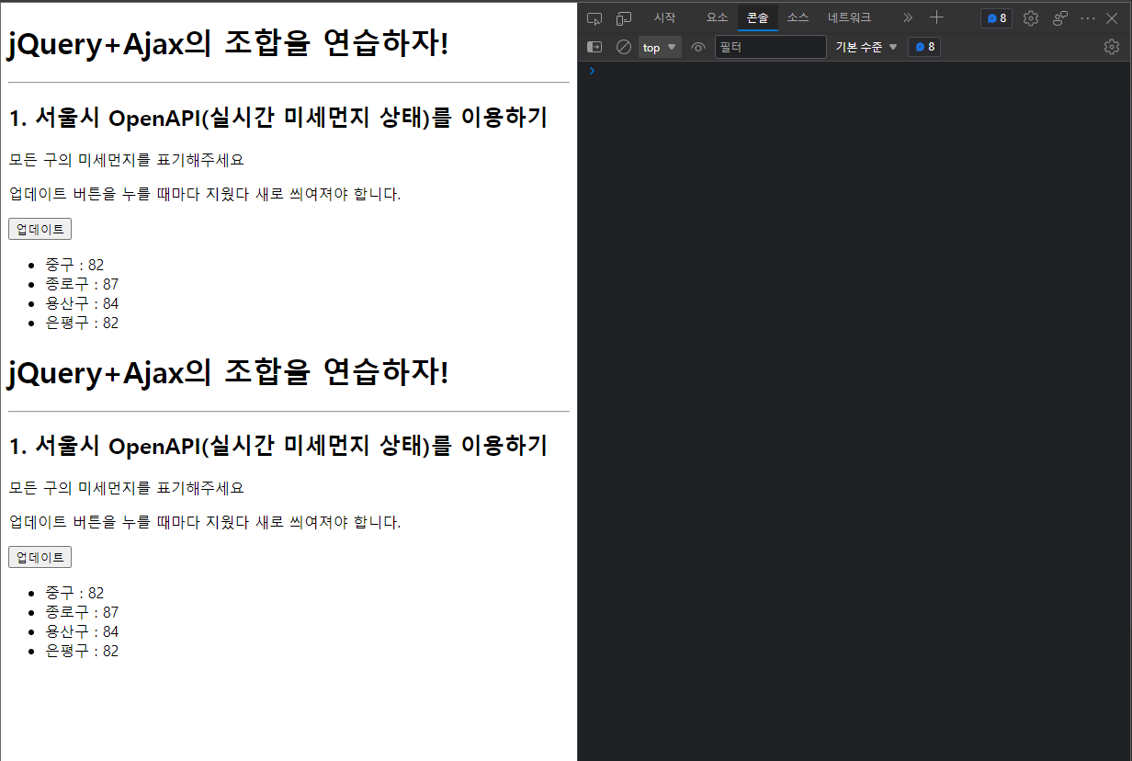Viewport: 1132px width, 761px height.
Task: Click 은평구 : 82 in first list
Action: 82,323
